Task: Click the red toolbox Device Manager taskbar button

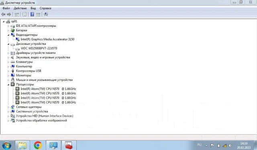Action: [x=69, y=145]
